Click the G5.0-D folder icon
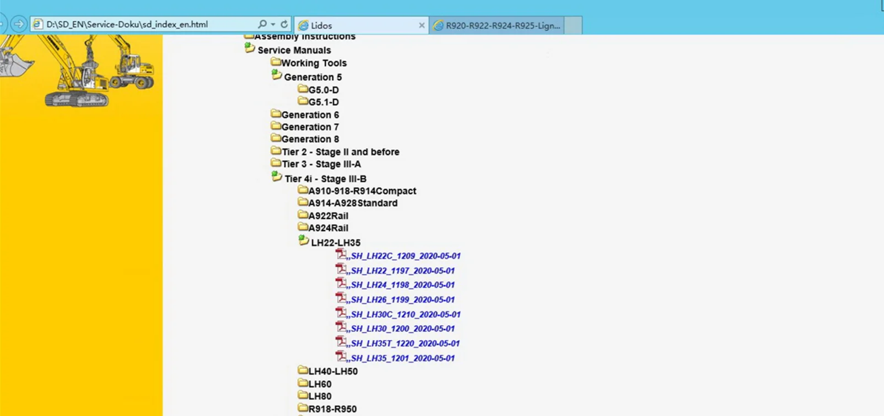884x416 pixels. pyautogui.click(x=303, y=89)
